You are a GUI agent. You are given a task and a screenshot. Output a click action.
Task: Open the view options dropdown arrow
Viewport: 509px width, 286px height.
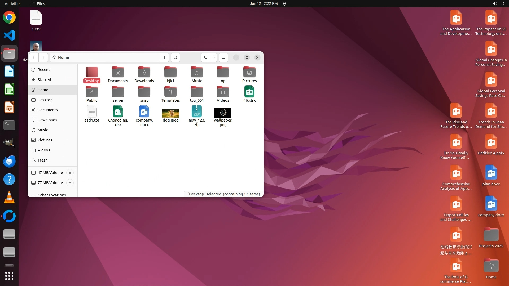pos(214,57)
